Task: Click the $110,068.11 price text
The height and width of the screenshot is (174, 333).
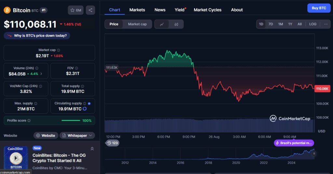Action: coord(30,24)
